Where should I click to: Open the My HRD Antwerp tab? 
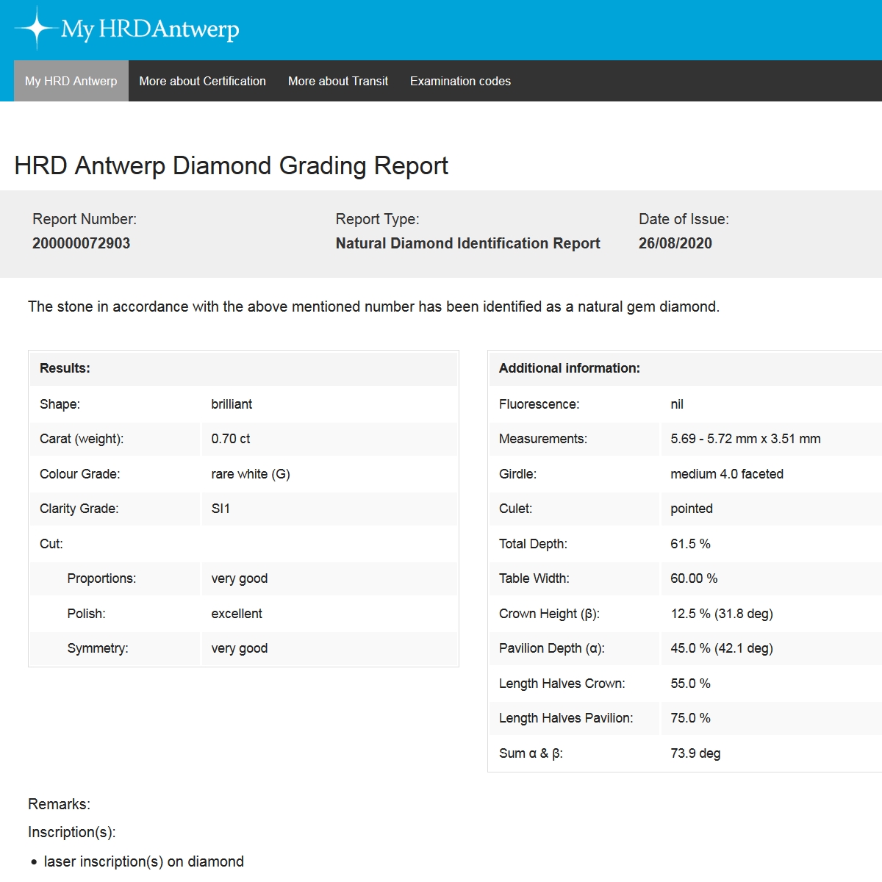tap(71, 81)
